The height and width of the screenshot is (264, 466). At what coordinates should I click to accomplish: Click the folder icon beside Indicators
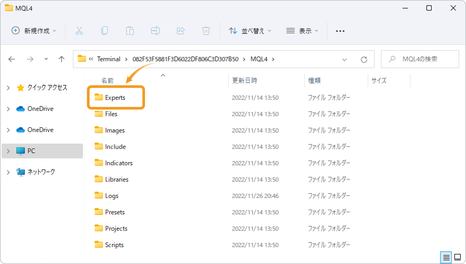tap(99, 163)
